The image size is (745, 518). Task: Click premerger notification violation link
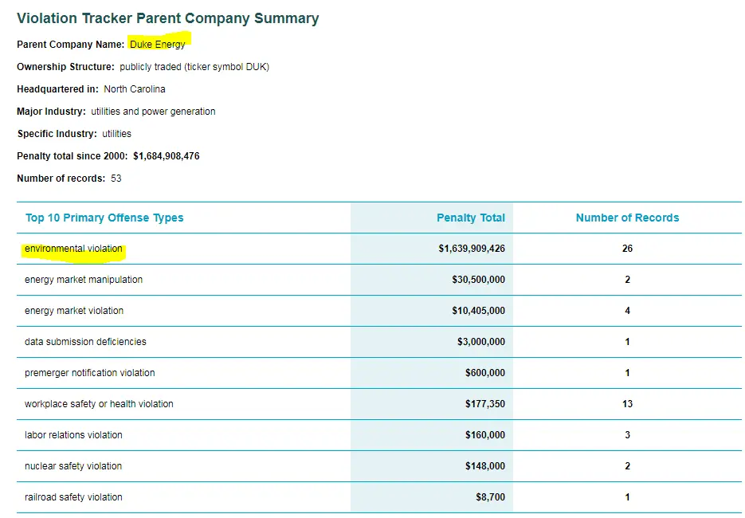[x=89, y=373]
